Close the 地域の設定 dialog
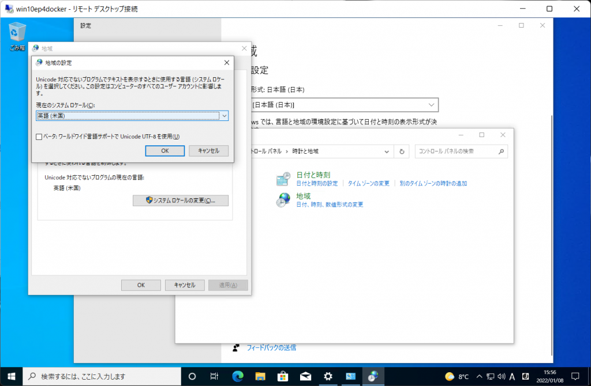This screenshot has height=386, width=591. pos(226,62)
